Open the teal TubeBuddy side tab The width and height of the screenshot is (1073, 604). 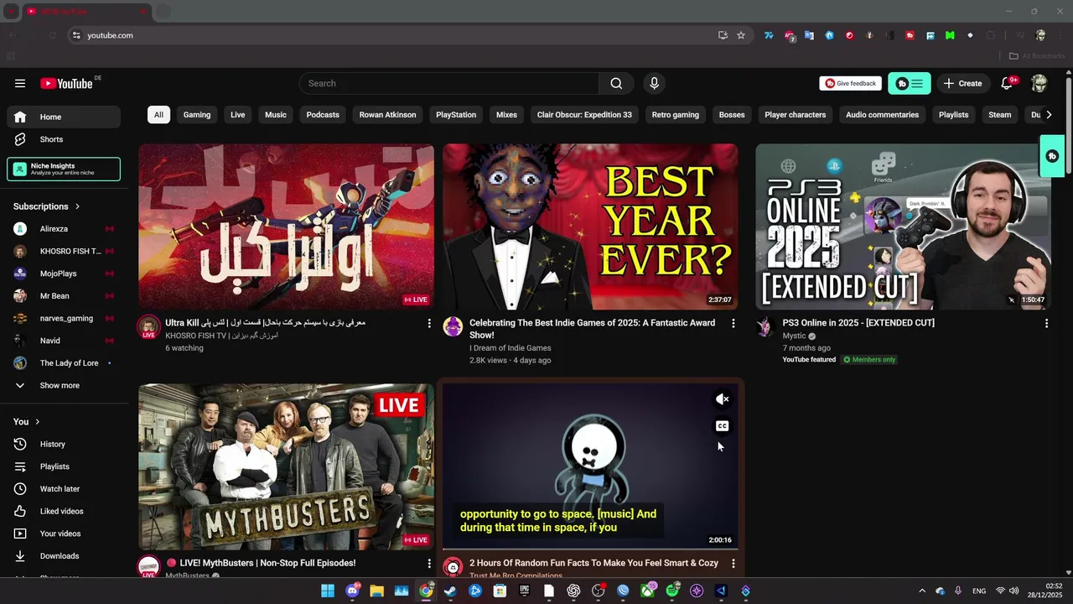pos(1052,156)
